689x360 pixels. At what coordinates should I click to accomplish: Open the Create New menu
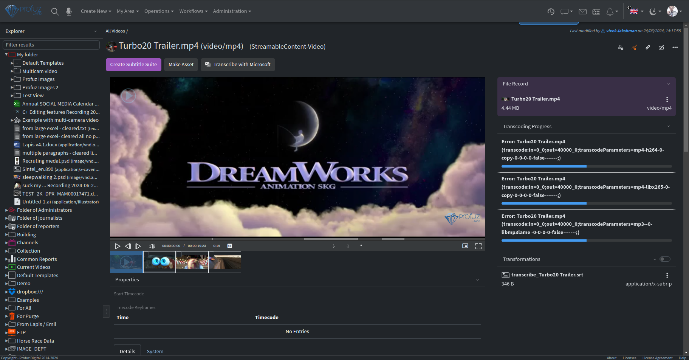(x=96, y=11)
